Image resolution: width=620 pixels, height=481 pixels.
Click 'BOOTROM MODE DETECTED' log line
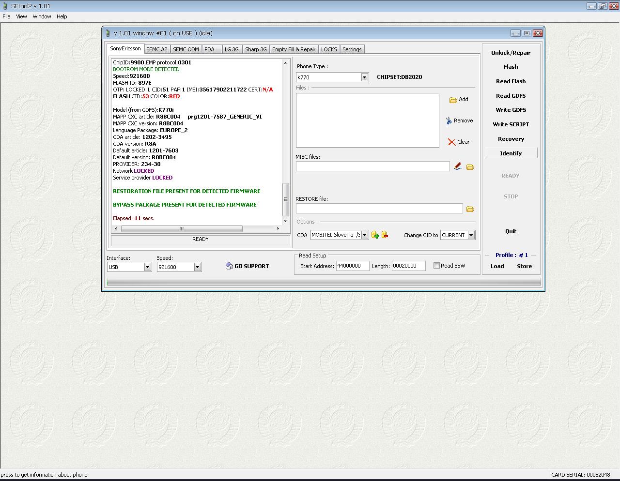pos(146,69)
